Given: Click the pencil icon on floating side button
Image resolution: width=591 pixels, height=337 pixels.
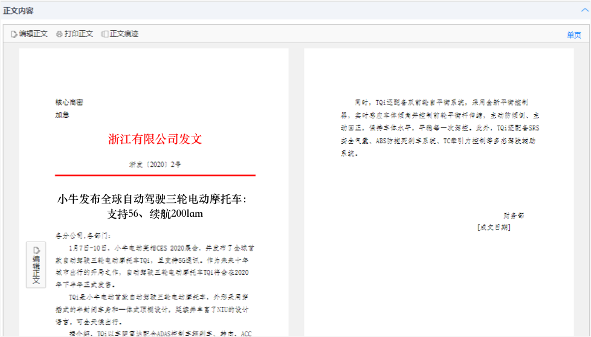Looking at the screenshot, I should (x=36, y=250).
